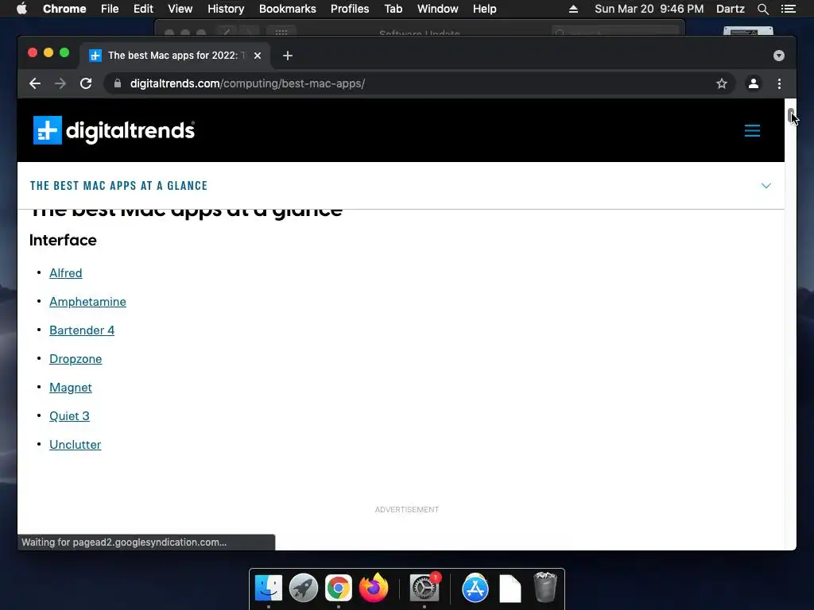Image resolution: width=814 pixels, height=610 pixels.
Task: Open the History menu
Action: 226,9
